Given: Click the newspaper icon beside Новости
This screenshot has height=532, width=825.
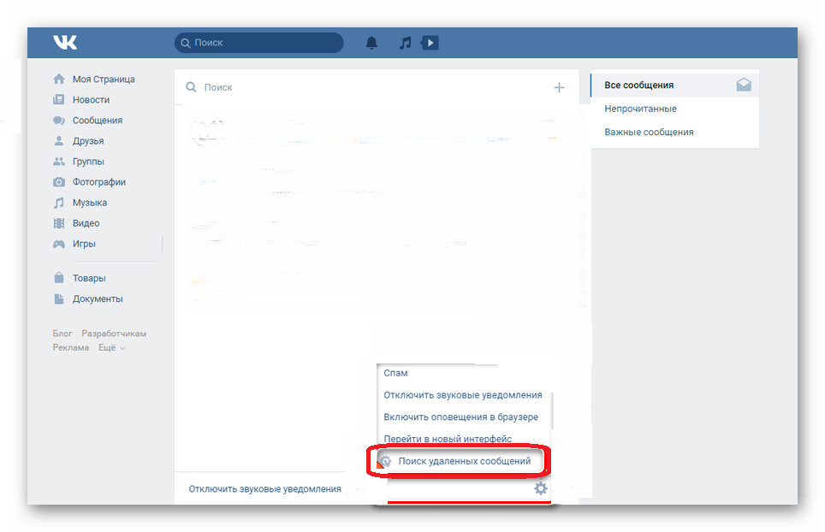Looking at the screenshot, I should click(59, 99).
